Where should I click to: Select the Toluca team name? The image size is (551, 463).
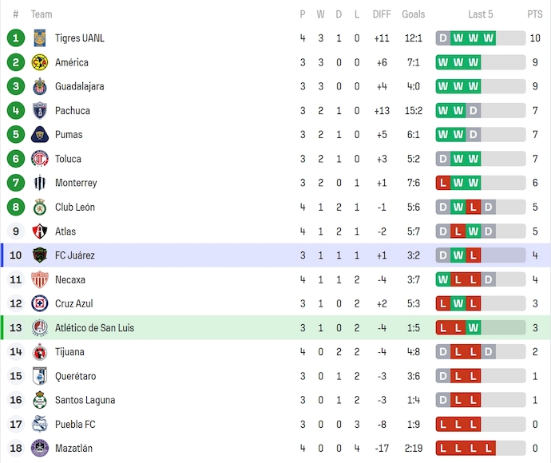coord(68,159)
